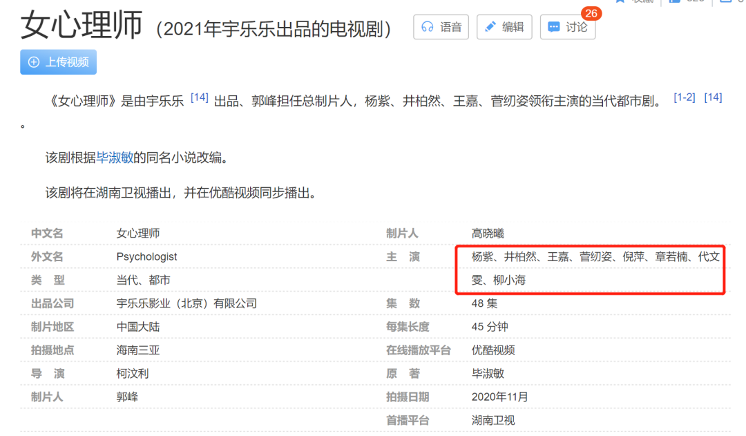Viewport: 746px width, 436px height.
Task: Click 毕淑敏 in the 原著 row
Action: coord(488,373)
